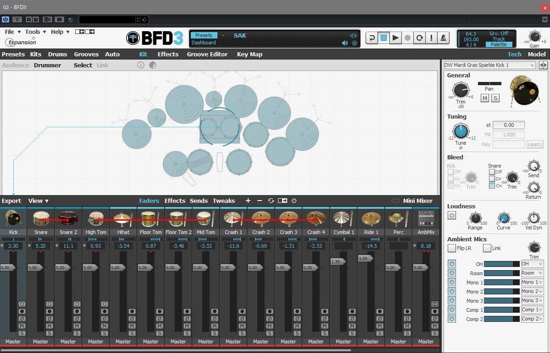Check the Snare bleed Off checkbox
The image size is (550, 353).
[492, 172]
